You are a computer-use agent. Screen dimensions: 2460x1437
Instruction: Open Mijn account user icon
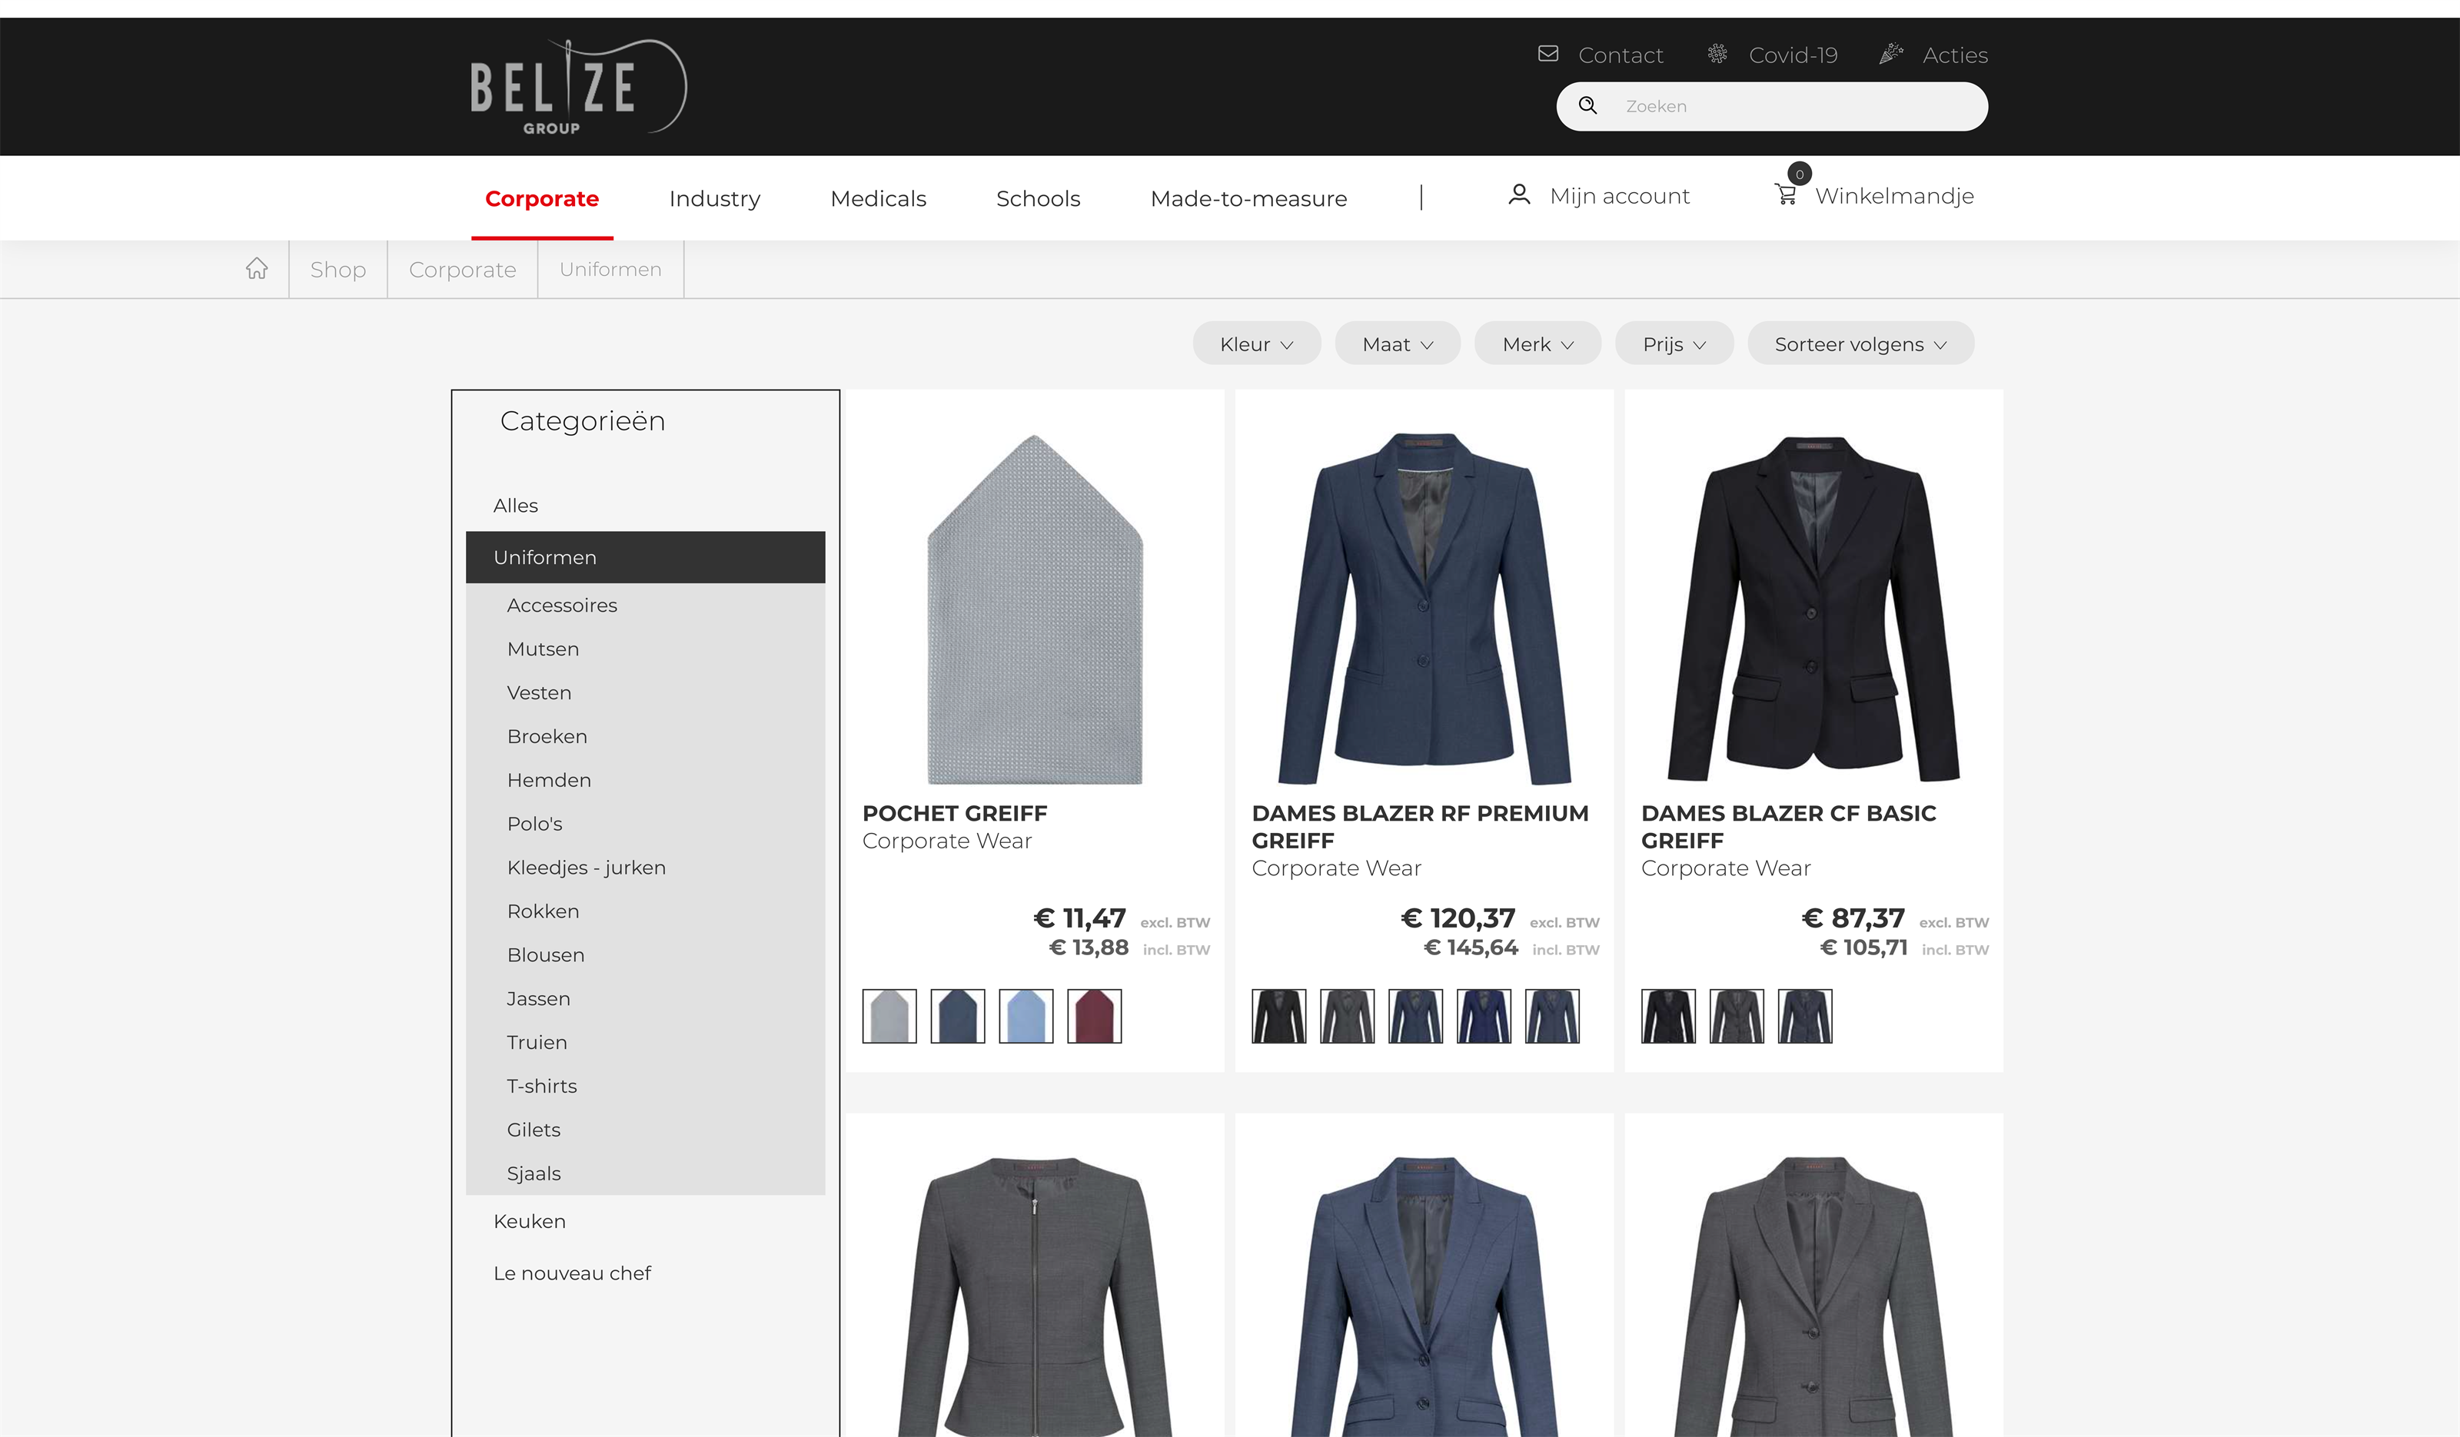click(x=1519, y=195)
